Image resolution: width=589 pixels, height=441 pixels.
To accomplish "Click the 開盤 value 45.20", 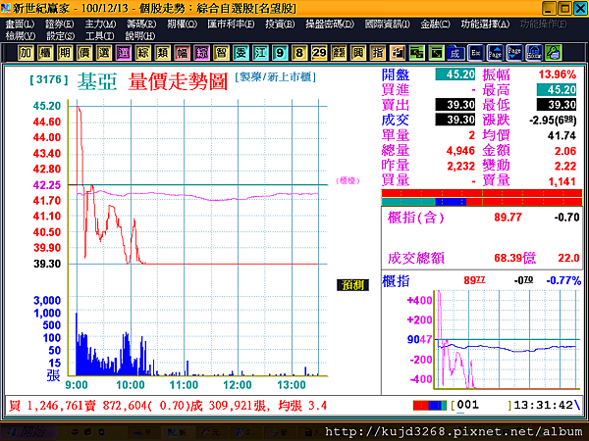I will (455, 74).
